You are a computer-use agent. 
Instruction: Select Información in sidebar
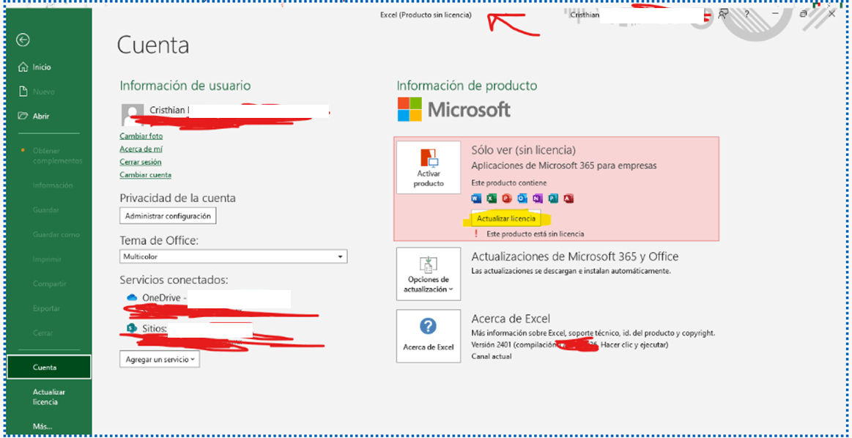(x=52, y=185)
